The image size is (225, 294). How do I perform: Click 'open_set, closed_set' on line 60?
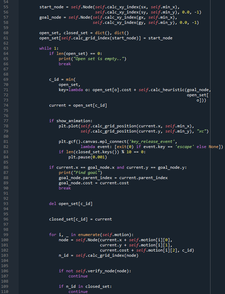64,33
